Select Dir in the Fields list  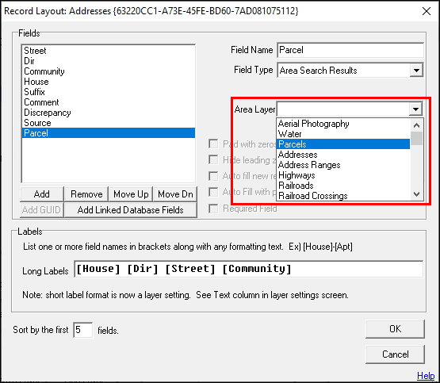(x=109, y=61)
